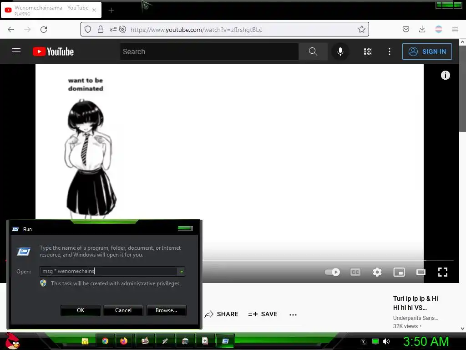Viewport: 466px width, 350px height.
Task: Open a new browser tab
Action: [x=111, y=10]
